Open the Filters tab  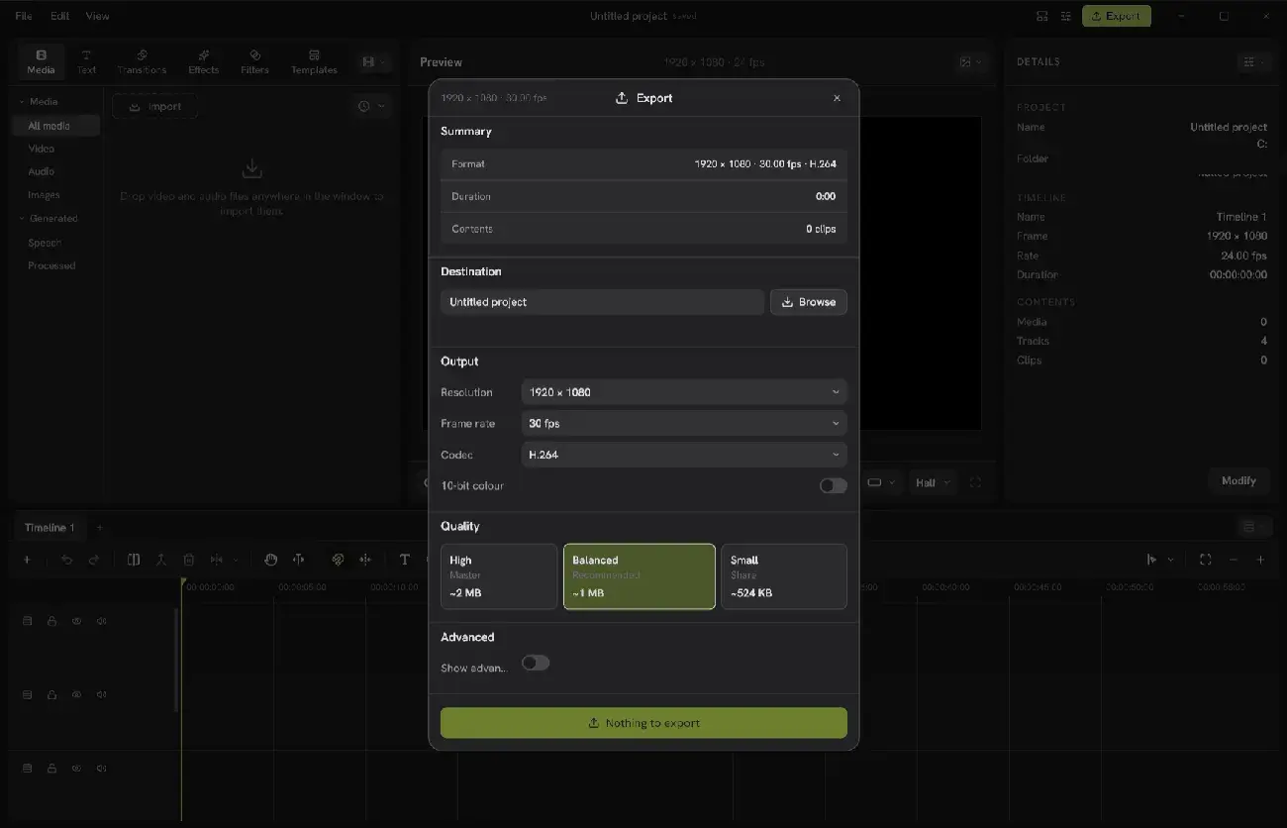coord(254,61)
